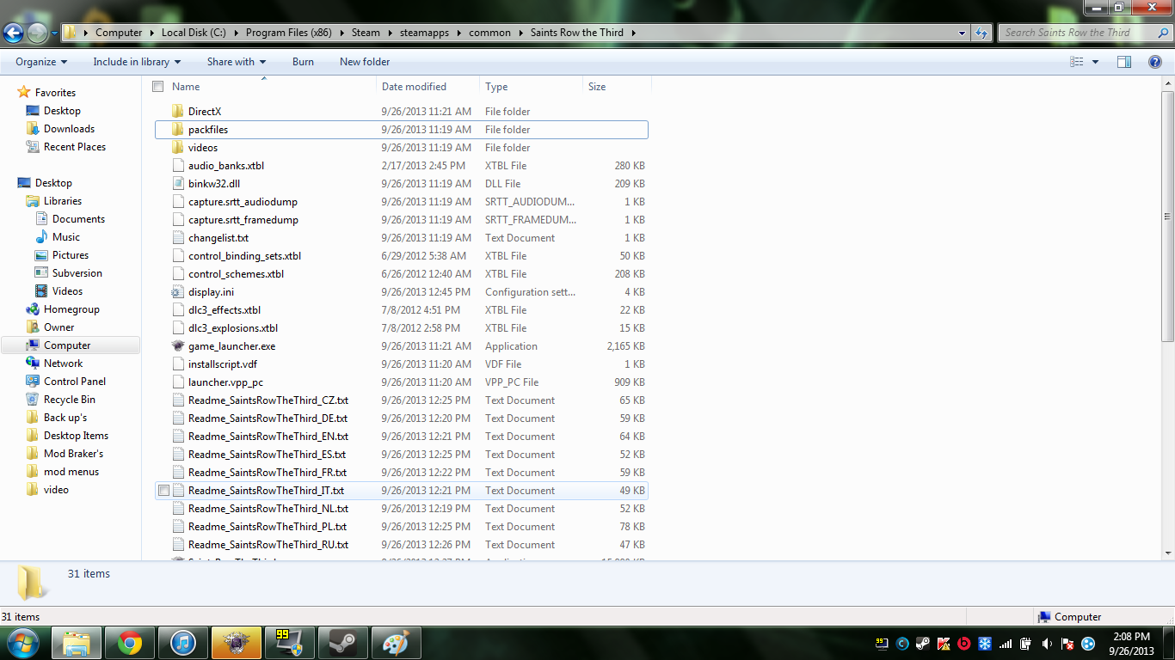The image size is (1175, 660).
Task: Select the videos folder icon
Action: 178,147
